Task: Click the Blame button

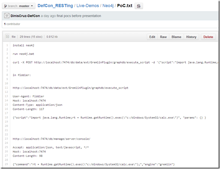Action: point(176,37)
